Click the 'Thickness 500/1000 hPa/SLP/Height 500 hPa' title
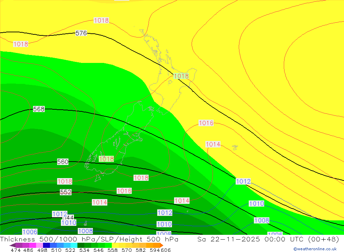This screenshot has width=344, height=252. click(x=89, y=239)
